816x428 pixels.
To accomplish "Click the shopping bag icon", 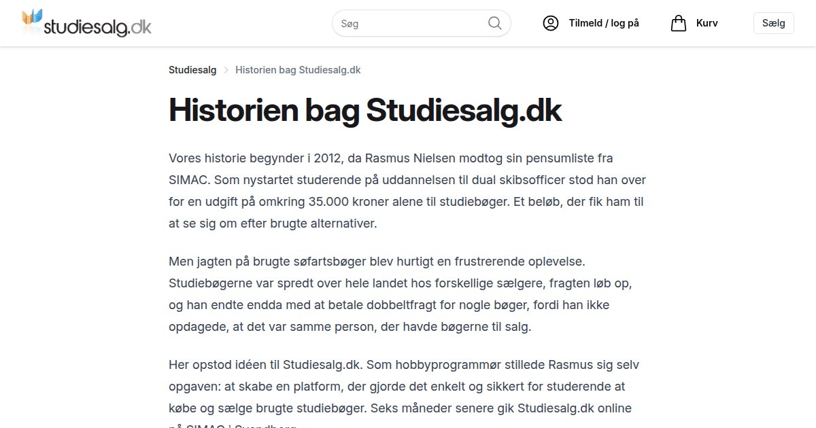I will click(678, 23).
